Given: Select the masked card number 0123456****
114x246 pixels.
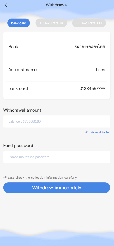Looking at the screenshot, I should click(92, 89).
